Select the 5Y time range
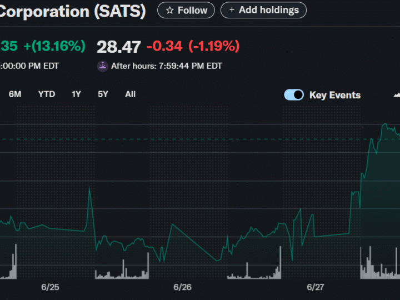Viewport: 400px width, 300px height. [x=103, y=94]
